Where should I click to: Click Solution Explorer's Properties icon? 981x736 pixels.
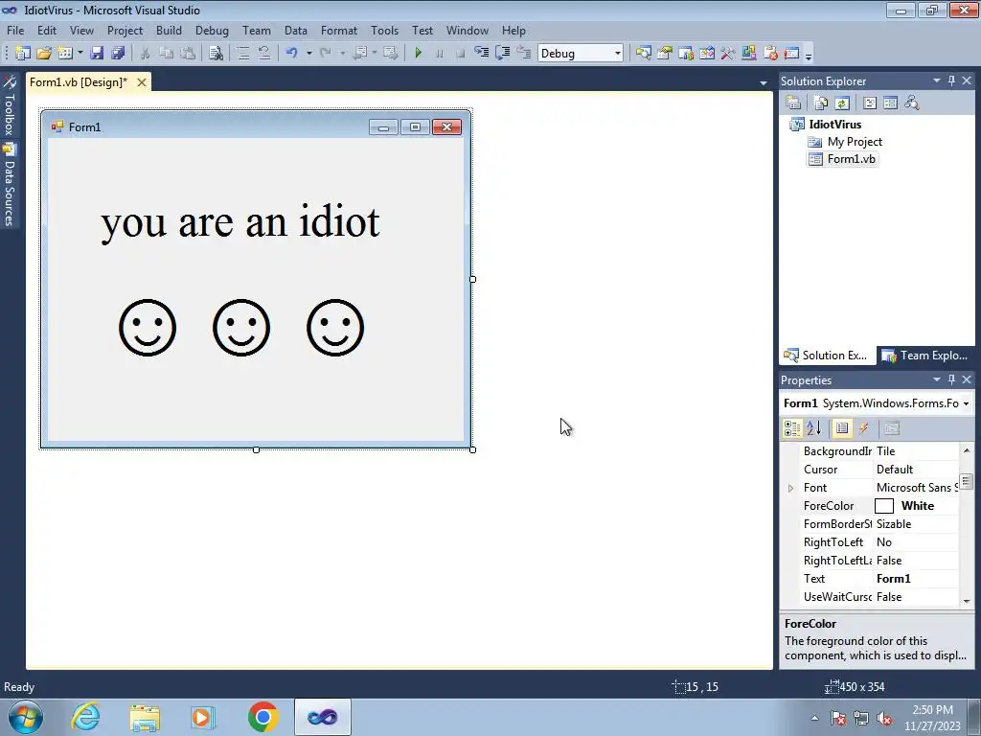pyautogui.click(x=793, y=103)
